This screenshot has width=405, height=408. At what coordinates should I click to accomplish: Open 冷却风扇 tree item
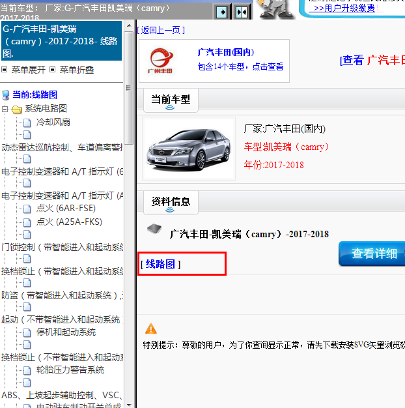click(x=53, y=122)
